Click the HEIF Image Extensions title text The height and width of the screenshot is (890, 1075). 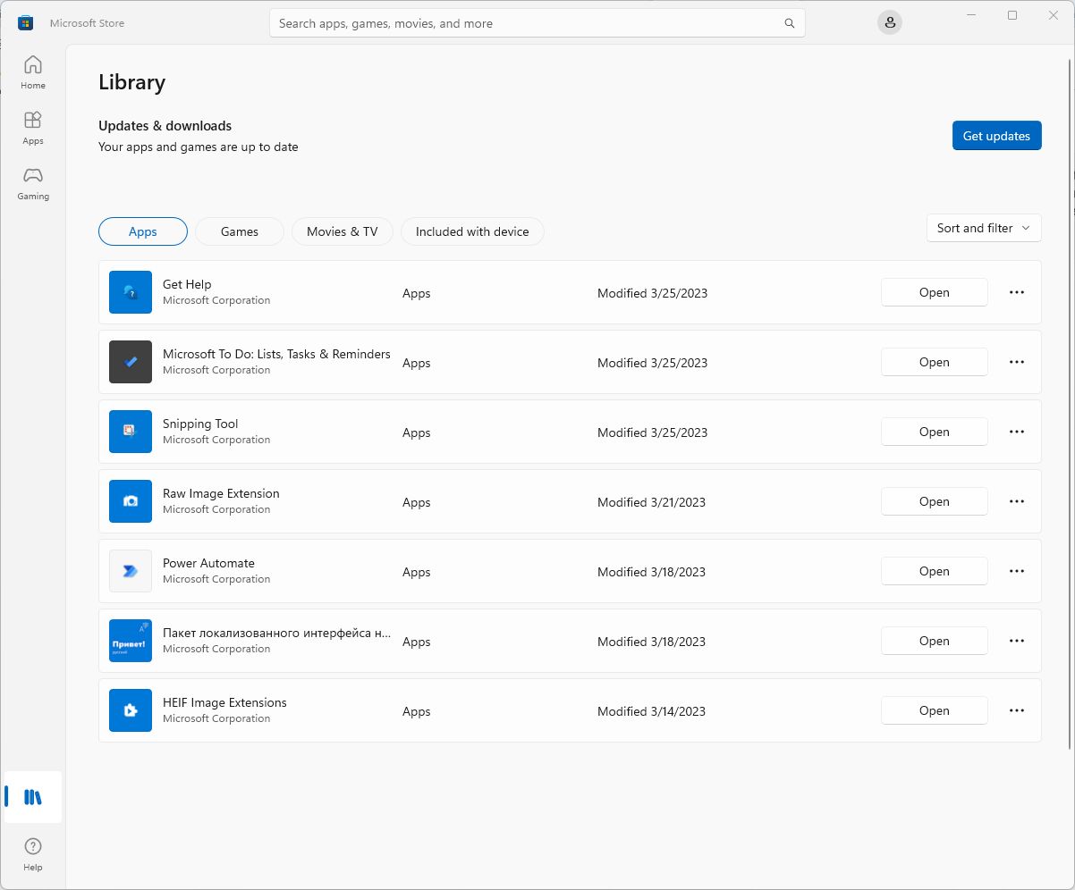[x=224, y=702]
